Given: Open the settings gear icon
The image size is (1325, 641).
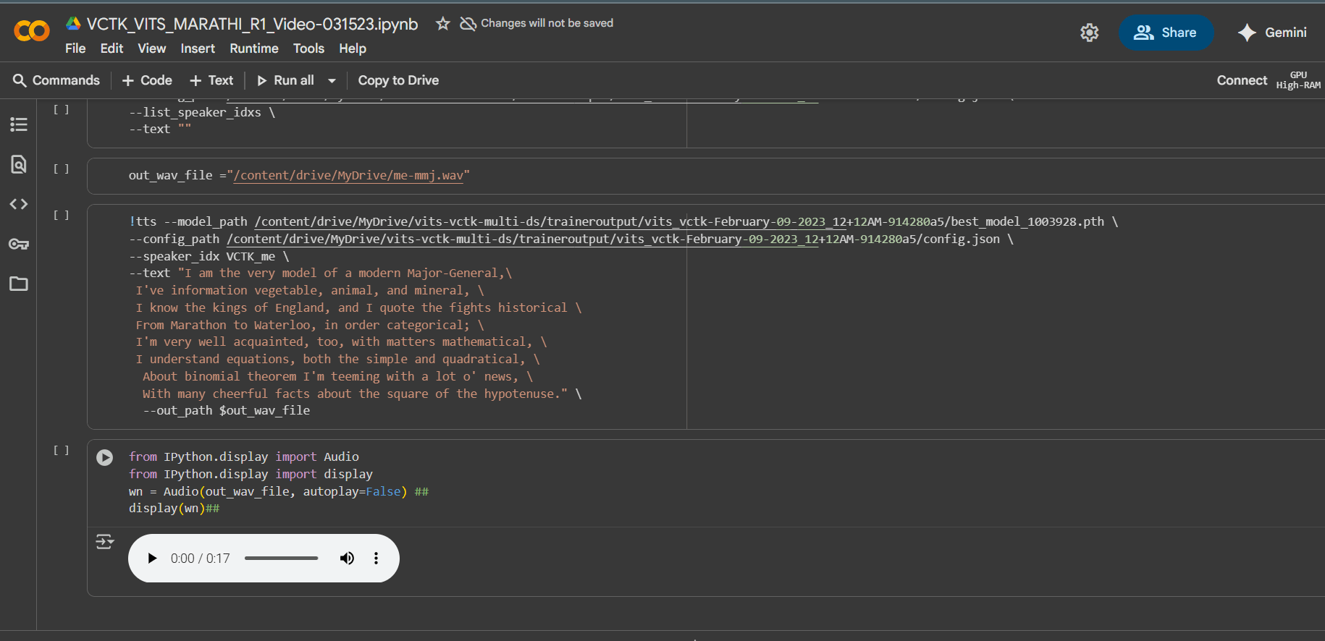Looking at the screenshot, I should [x=1089, y=33].
